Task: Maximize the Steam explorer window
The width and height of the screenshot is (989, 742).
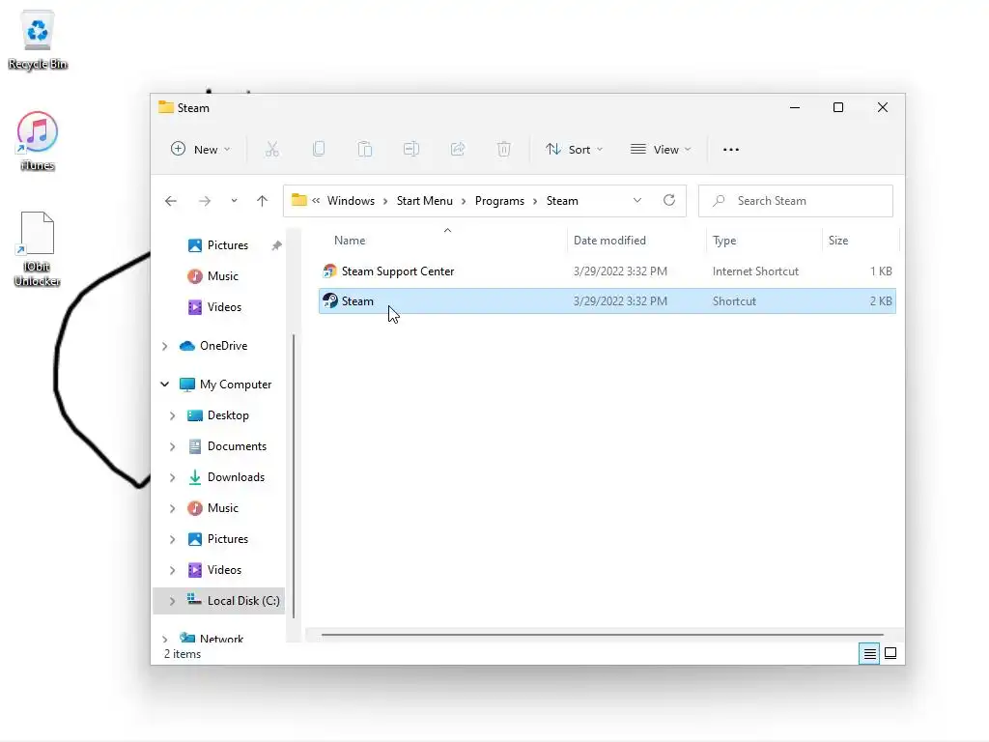Action: (x=838, y=108)
